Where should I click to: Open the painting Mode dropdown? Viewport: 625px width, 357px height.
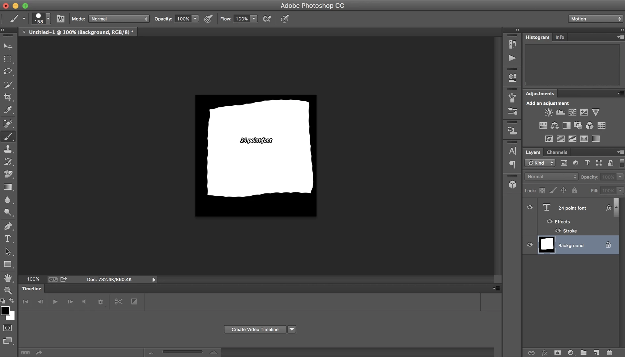point(119,19)
